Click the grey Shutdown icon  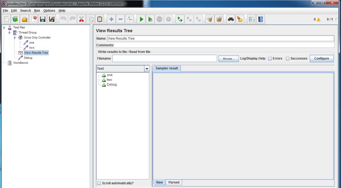click(169, 19)
